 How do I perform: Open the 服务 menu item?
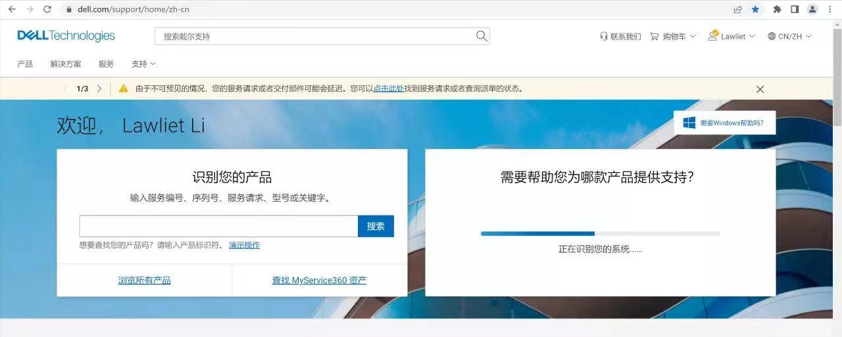point(106,64)
